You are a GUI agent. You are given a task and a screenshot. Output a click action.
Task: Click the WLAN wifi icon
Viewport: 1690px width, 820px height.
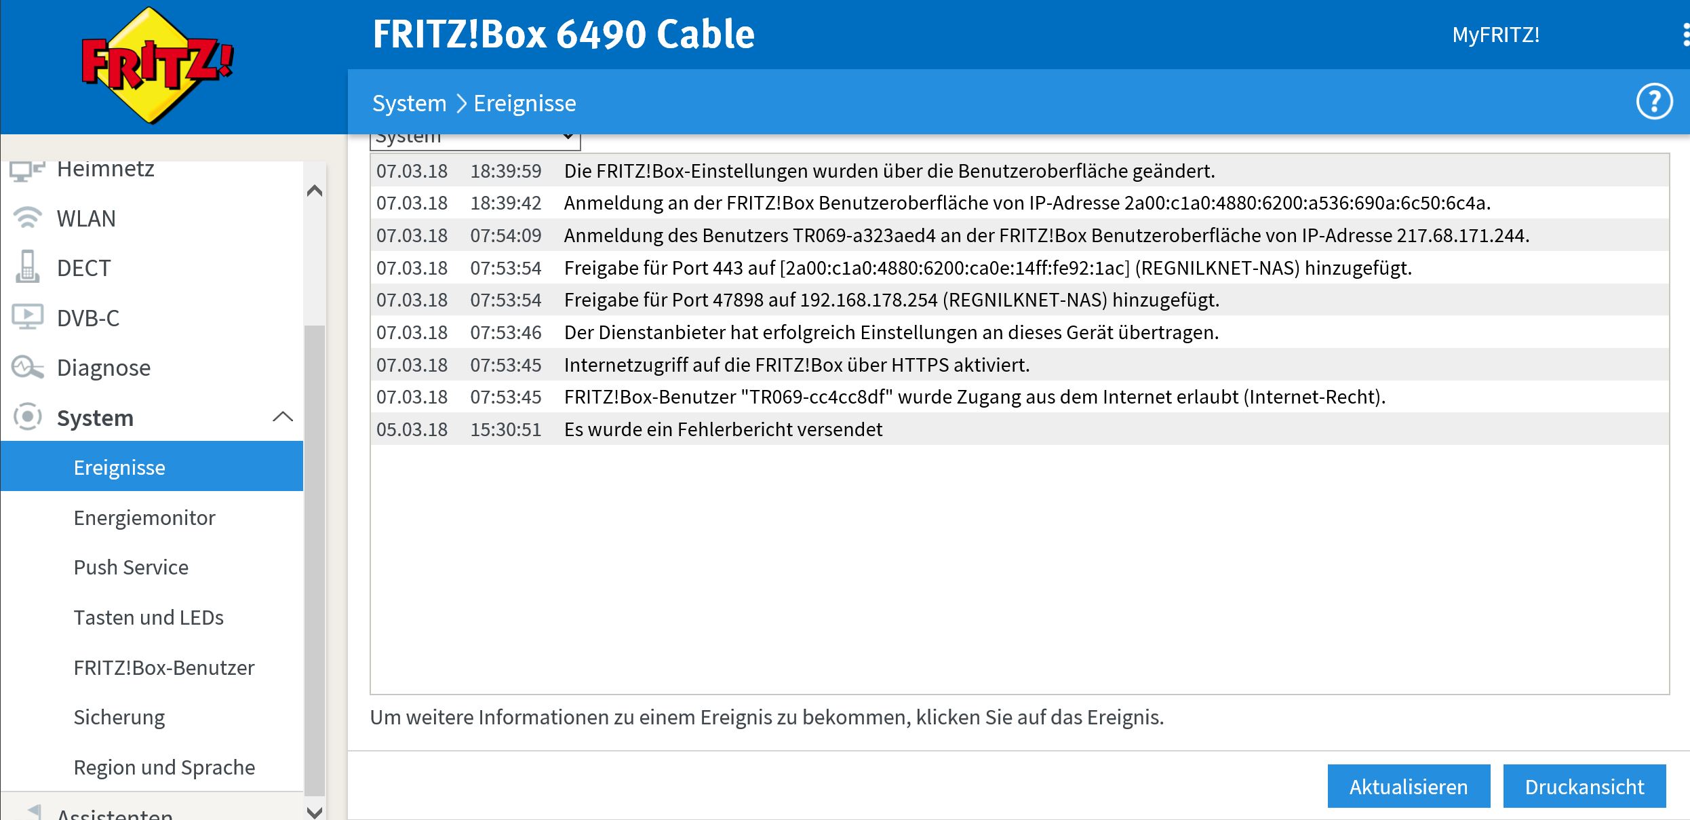tap(28, 218)
